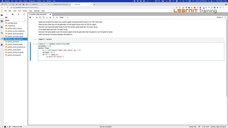This screenshot has height=128, width=228.
Task: Open the Tabs menu
Action: 31,11
